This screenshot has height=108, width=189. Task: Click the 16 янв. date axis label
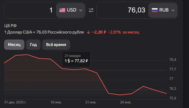pyautogui.click(x=56, y=102)
